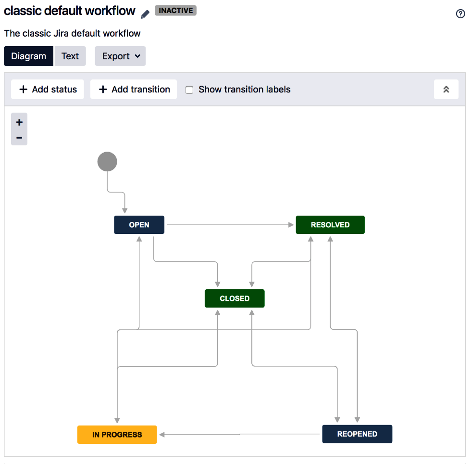This screenshot has height=464, width=471.
Task: Select the gray initial start node circle
Action: (x=107, y=162)
